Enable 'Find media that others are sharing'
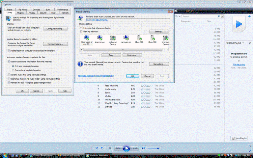This screenshot has width=253, height=158. (81, 28)
